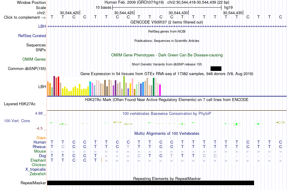
Task: Click 'Short Genetic Variants from dbSNP release 155'
Action: pos(167,64)
